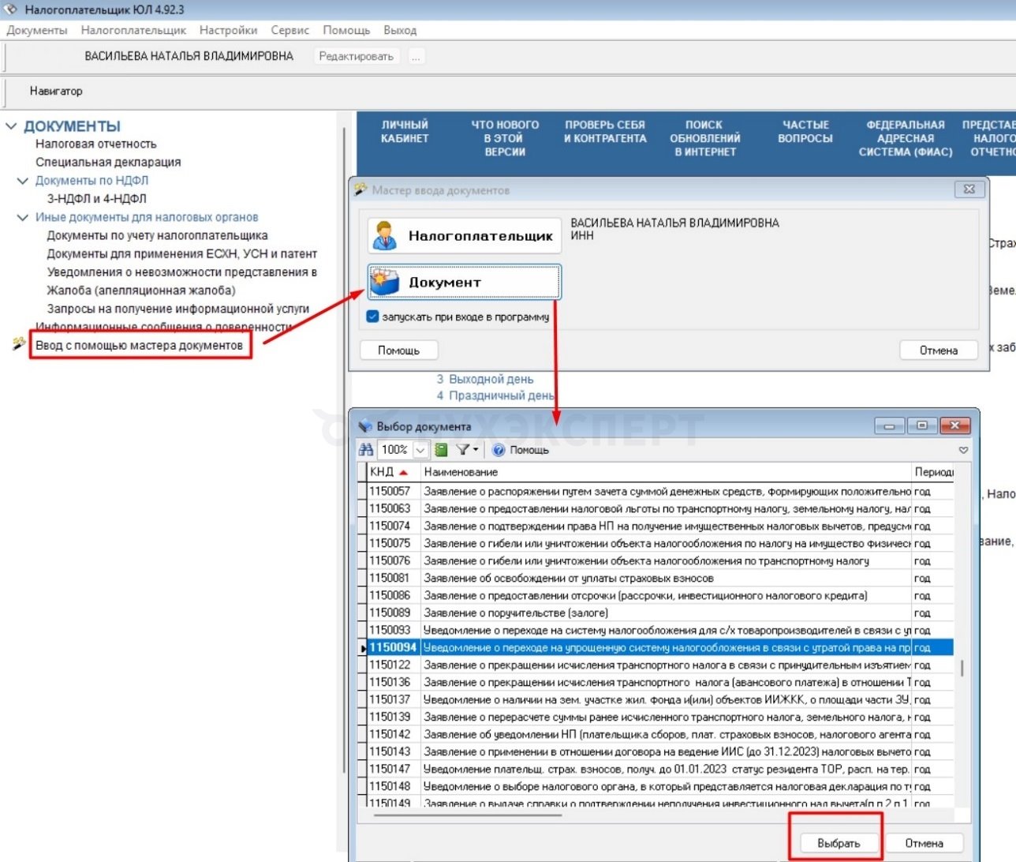Open the 100% zoom dropdown

click(420, 450)
